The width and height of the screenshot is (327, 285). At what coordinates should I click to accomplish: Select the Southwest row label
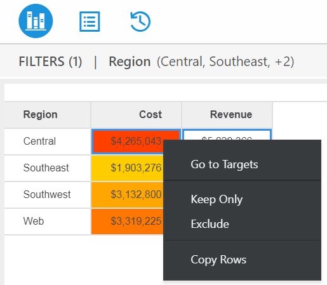click(x=47, y=194)
